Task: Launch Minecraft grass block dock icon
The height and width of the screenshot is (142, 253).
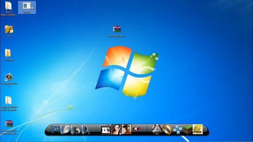Action: click(x=187, y=130)
